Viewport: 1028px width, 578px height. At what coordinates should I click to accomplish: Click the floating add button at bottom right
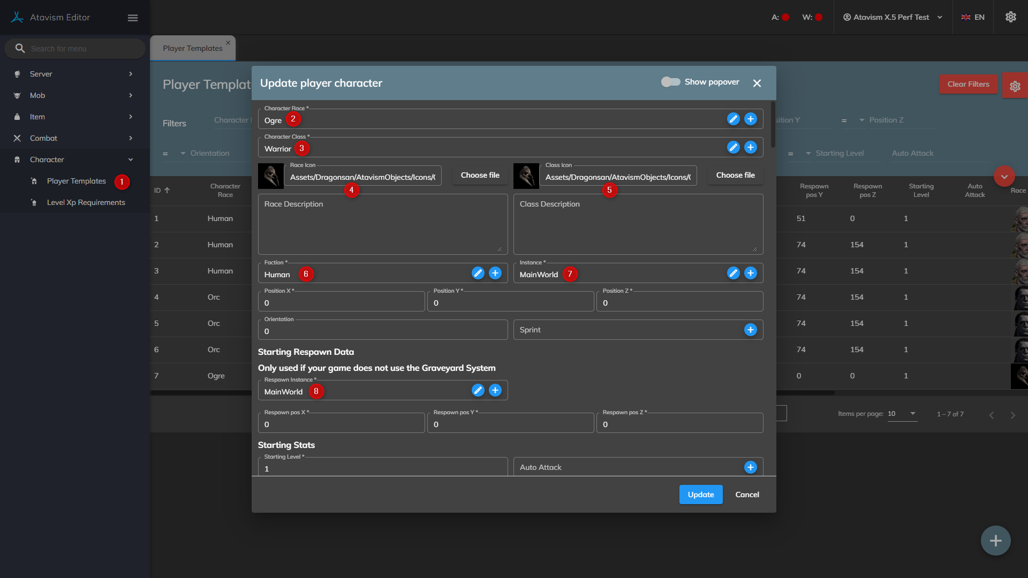coord(995,541)
